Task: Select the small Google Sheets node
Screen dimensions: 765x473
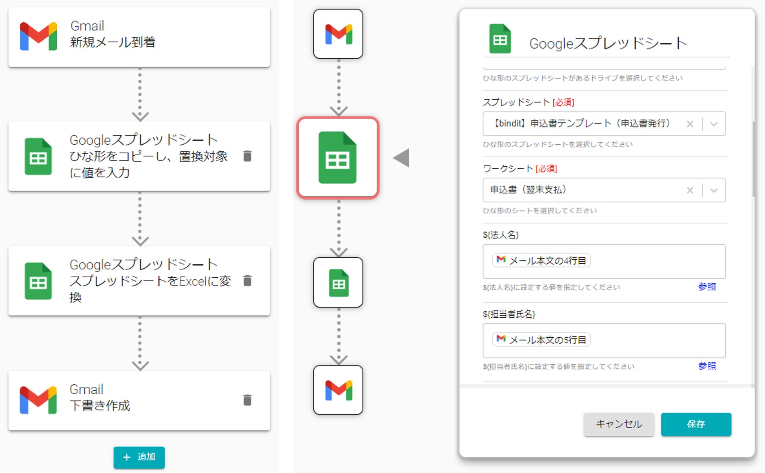Action: (338, 282)
